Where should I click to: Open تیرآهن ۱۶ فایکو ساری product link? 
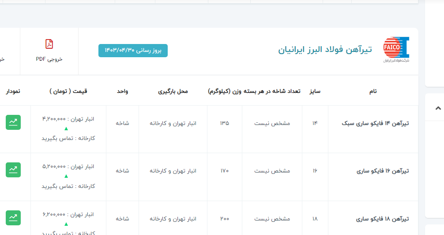(382, 171)
